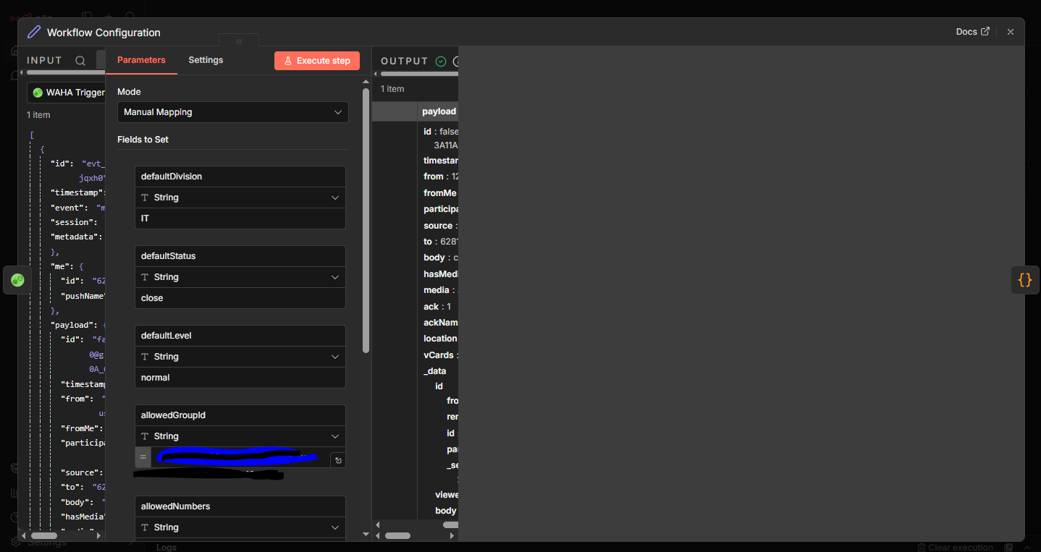This screenshot has width=1041, height=552.
Task: Click the "me" key in the INPUT JSON
Action: 62,266
